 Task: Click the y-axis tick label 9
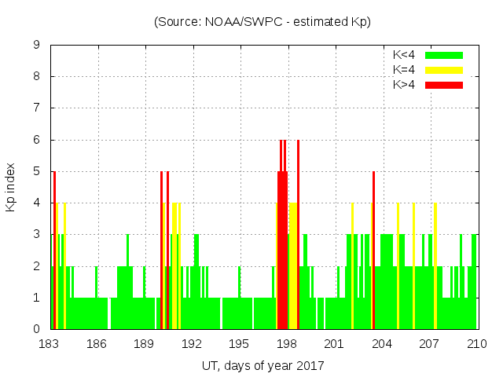coord(37,46)
